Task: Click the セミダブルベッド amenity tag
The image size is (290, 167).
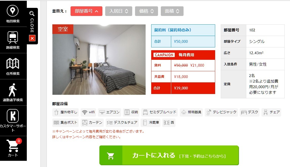Action: pyautogui.click(x=160, y=112)
